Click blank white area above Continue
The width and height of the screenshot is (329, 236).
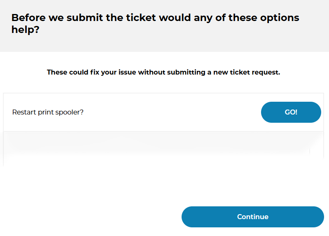(x=165, y=185)
